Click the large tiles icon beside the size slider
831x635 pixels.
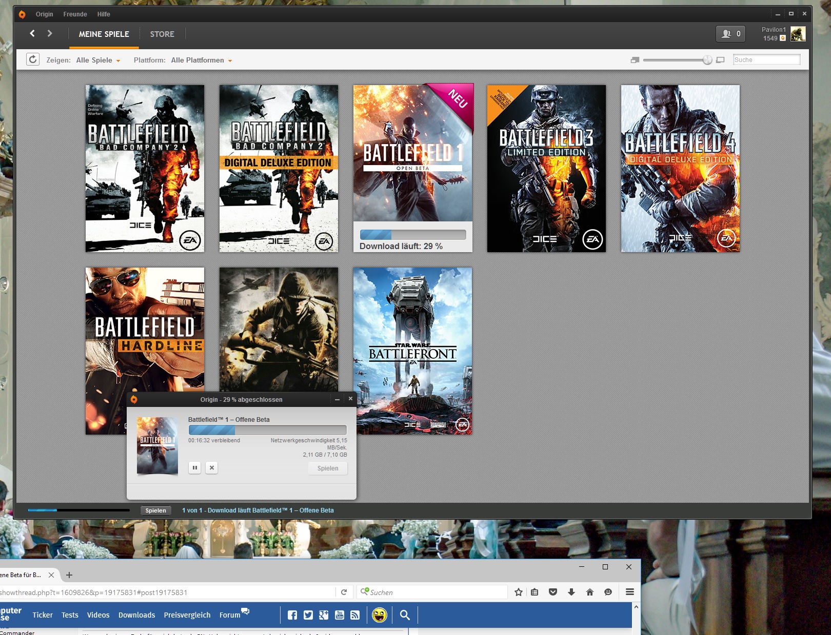(720, 60)
